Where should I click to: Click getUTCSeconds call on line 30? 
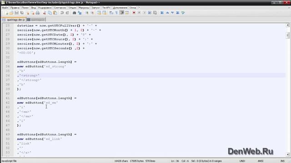coord(56,48)
